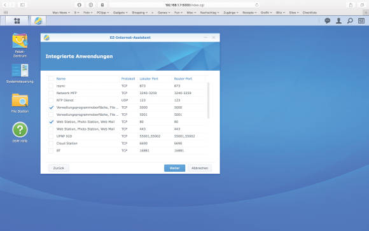Screen dimensions: 369x231
Task: Reload the page in address bar
Action: pos(257,4)
